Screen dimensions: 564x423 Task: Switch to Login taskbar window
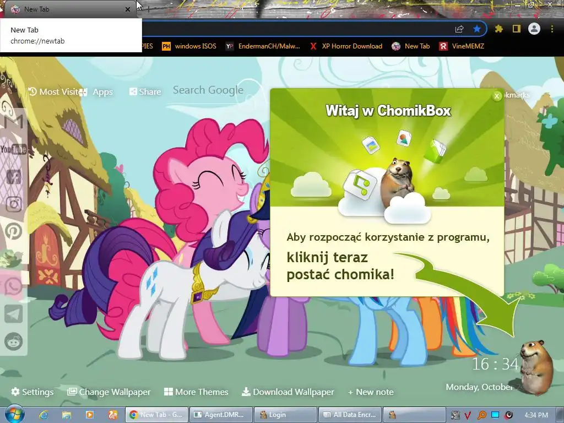[x=285, y=415]
